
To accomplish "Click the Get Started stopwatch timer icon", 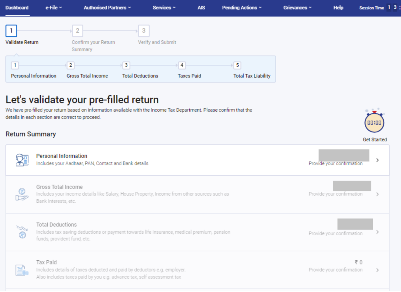I will tap(375, 122).
